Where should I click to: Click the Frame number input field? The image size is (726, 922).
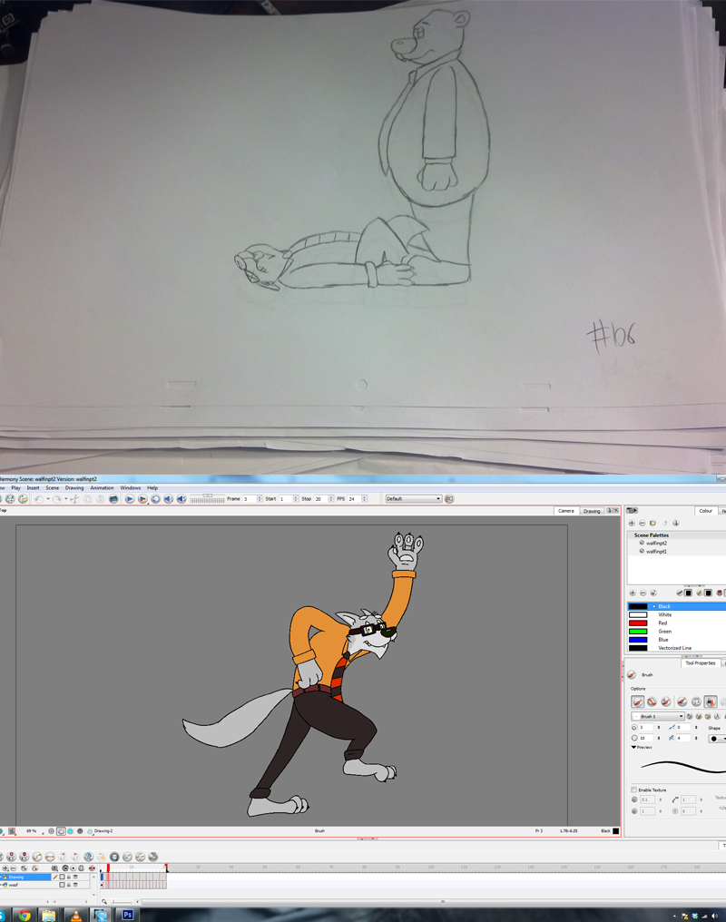[249, 498]
